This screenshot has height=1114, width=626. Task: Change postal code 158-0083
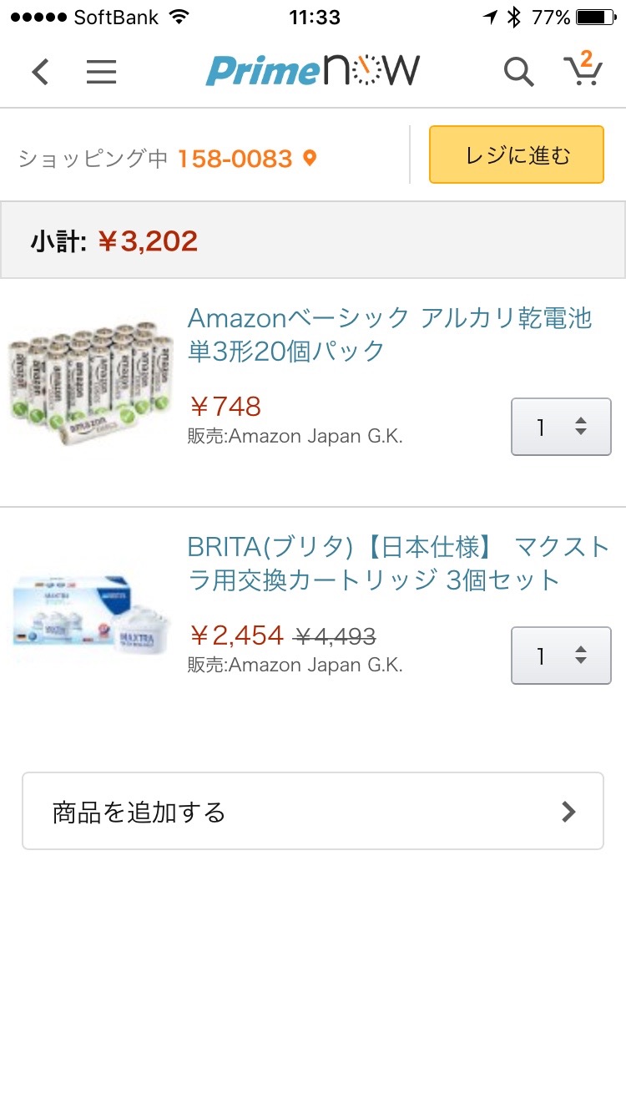(x=235, y=159)
